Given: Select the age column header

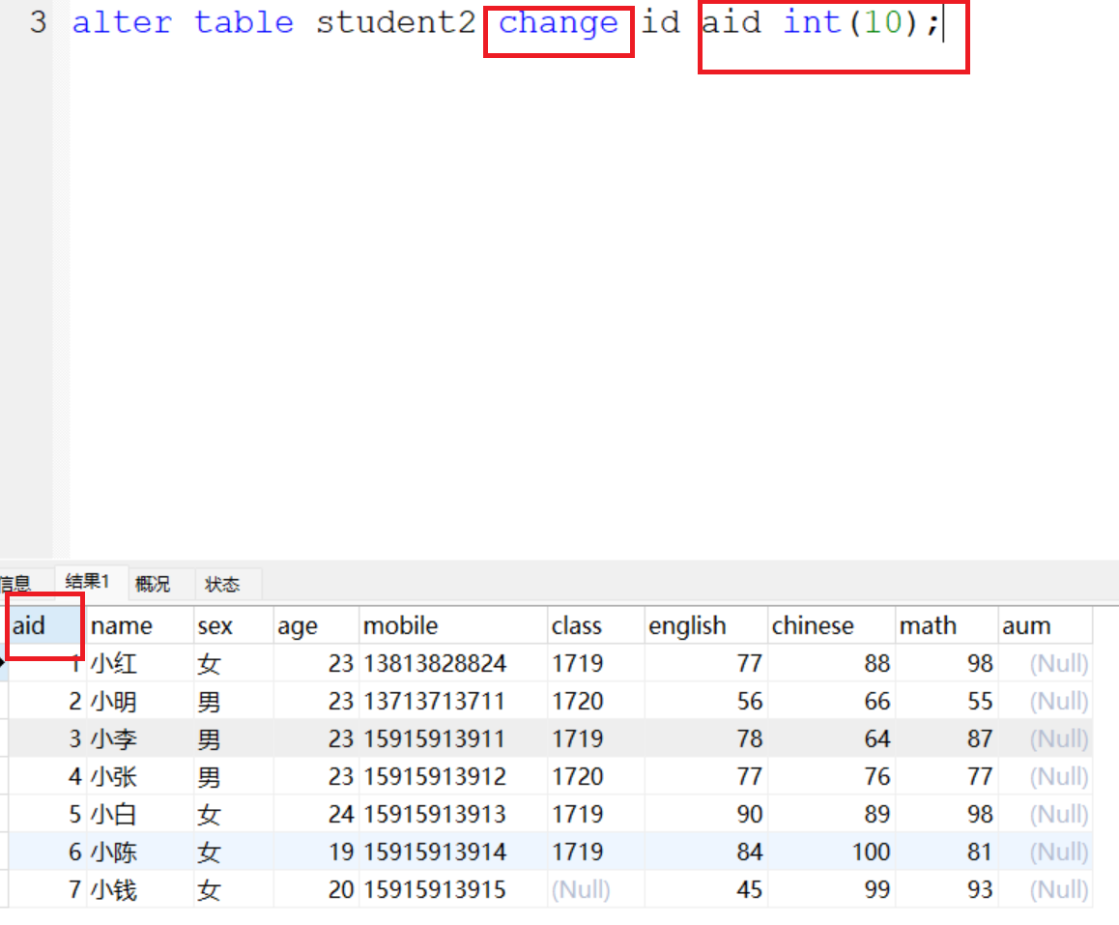Looking at the screenshot, I should pyautogui.click(x=315, y=626).
